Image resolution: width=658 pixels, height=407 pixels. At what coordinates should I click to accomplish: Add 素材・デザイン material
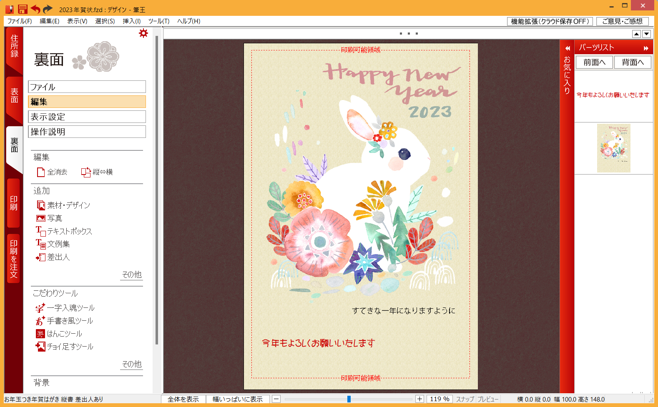coord(41,205)
